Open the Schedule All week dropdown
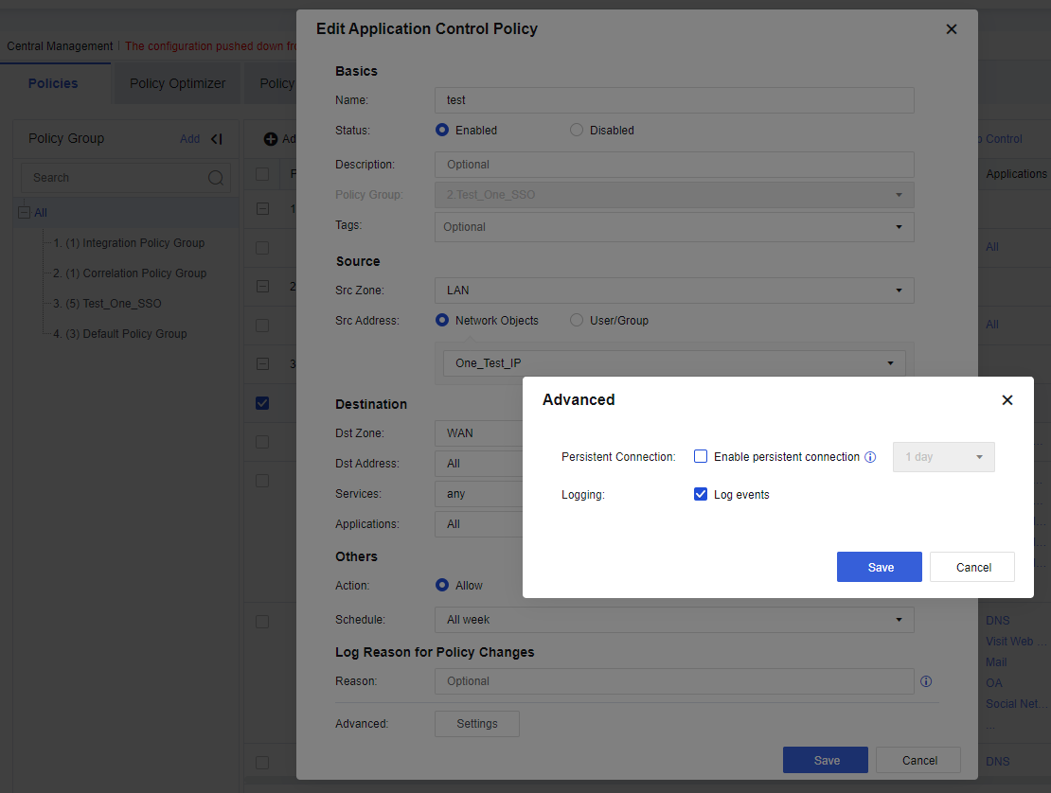Viewport: 1051px width, 793px height. 673,620
